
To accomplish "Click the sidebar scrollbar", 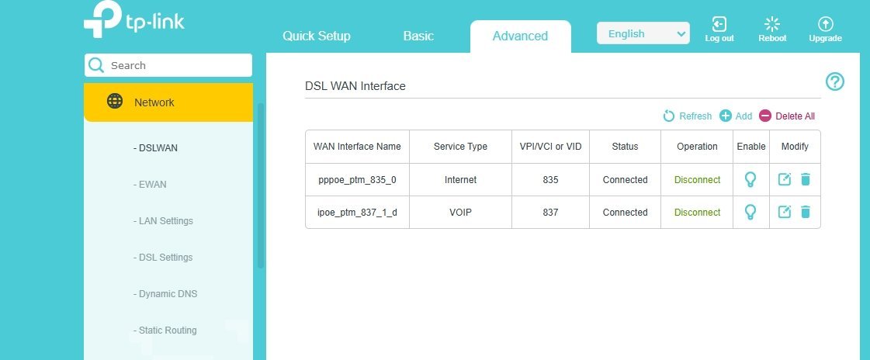I will 261,186.
